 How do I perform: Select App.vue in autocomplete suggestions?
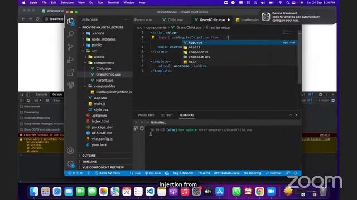point(240,42)
